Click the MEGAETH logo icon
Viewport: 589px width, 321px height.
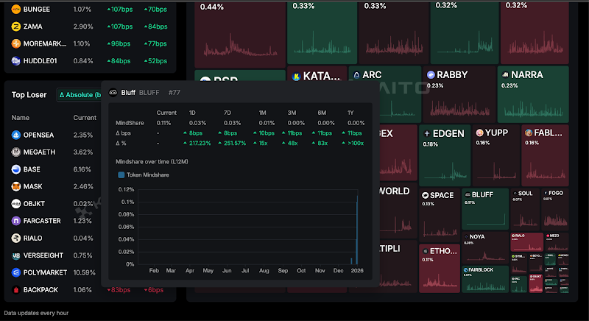point(15,152)
